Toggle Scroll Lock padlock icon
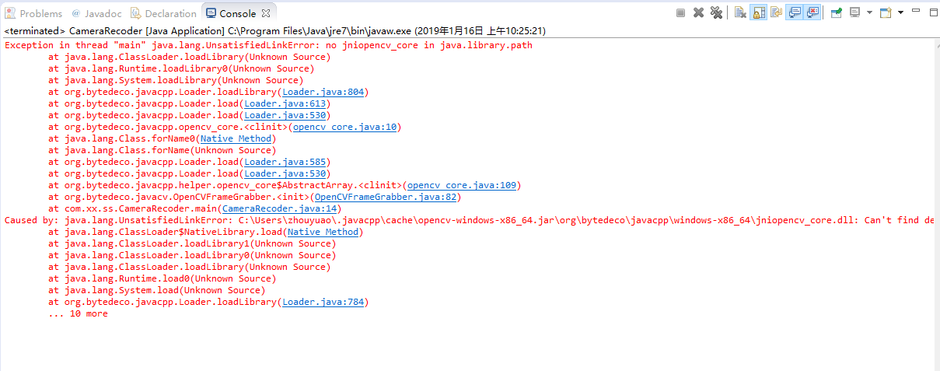 click(x=758, y=12)
